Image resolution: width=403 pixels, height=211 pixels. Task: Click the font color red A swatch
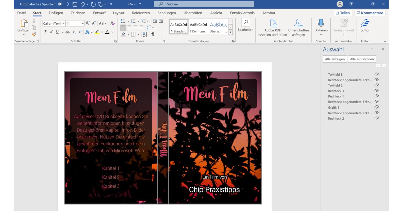tap(107, 32)
